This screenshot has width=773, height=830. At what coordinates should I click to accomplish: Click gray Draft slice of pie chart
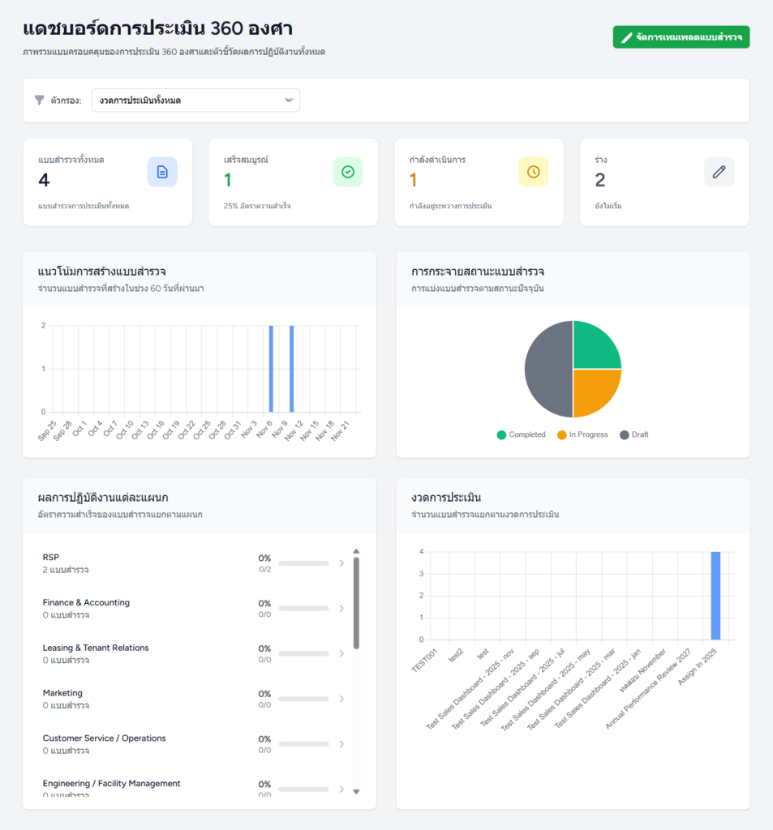548,370
